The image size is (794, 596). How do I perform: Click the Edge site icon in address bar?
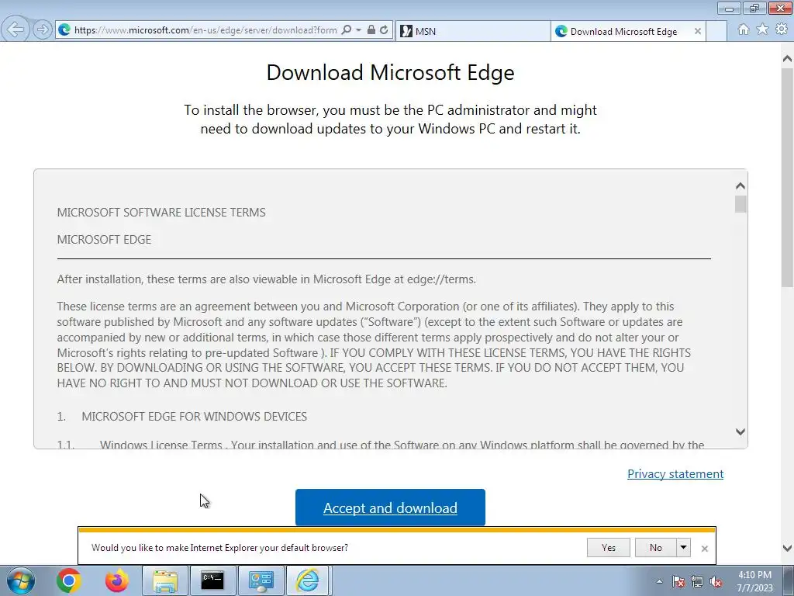click(x=64, y=30)
